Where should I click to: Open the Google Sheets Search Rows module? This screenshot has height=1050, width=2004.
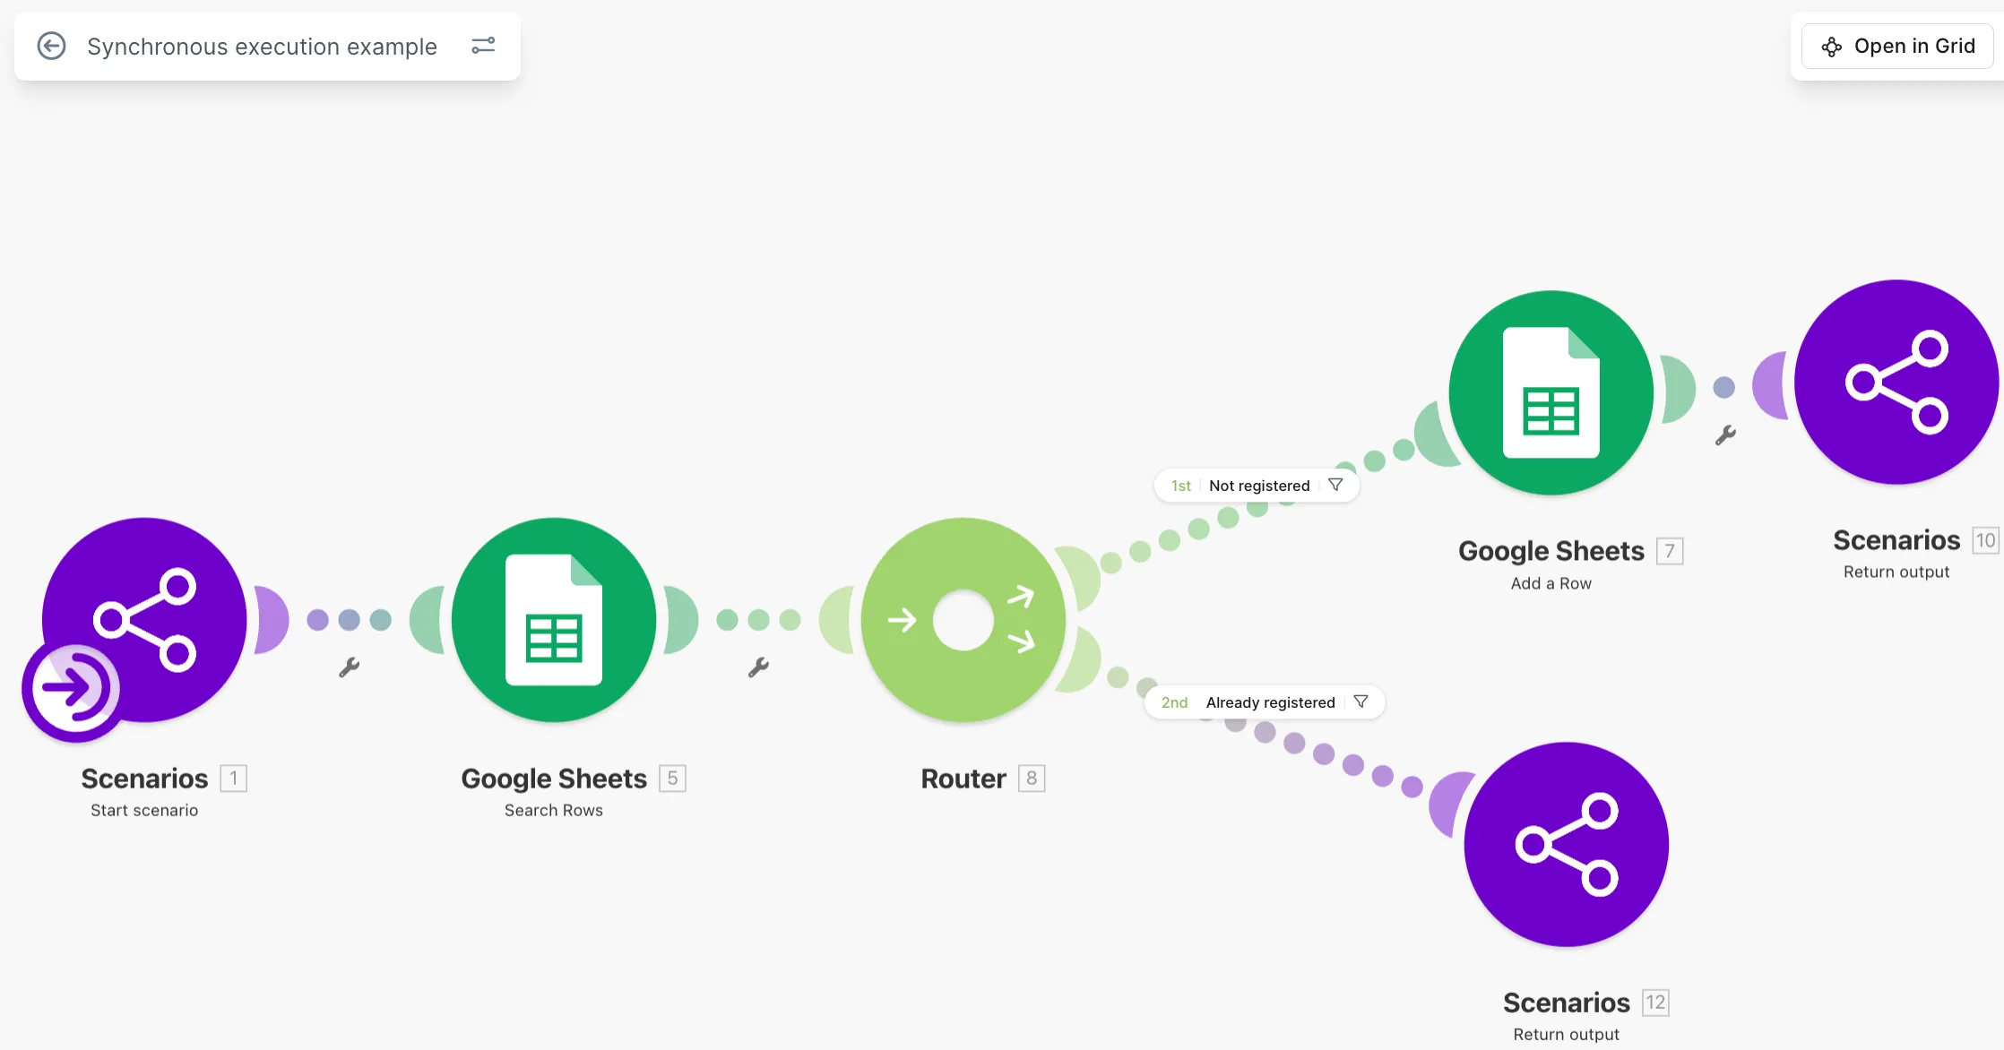click(x=554, y=620)
